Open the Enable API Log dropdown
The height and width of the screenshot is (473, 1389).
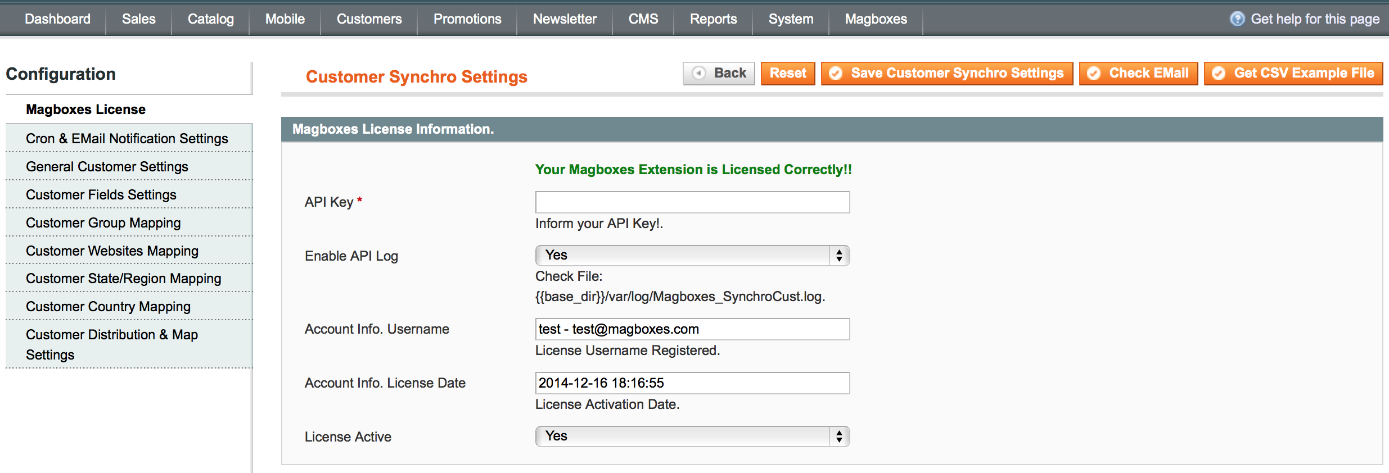[692, 256]
